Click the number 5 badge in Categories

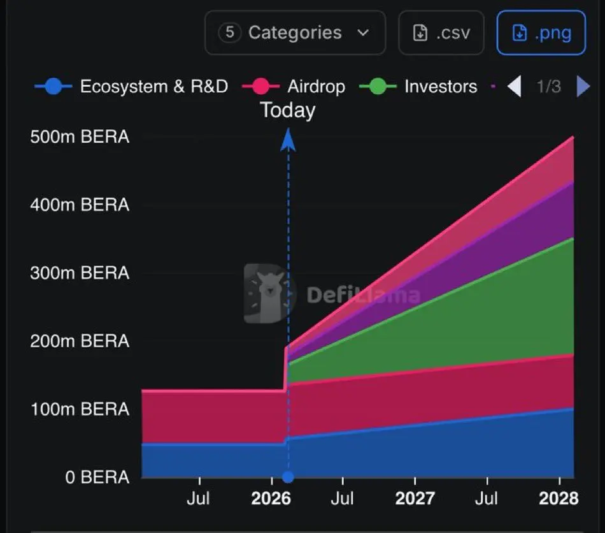coord(230,33)
